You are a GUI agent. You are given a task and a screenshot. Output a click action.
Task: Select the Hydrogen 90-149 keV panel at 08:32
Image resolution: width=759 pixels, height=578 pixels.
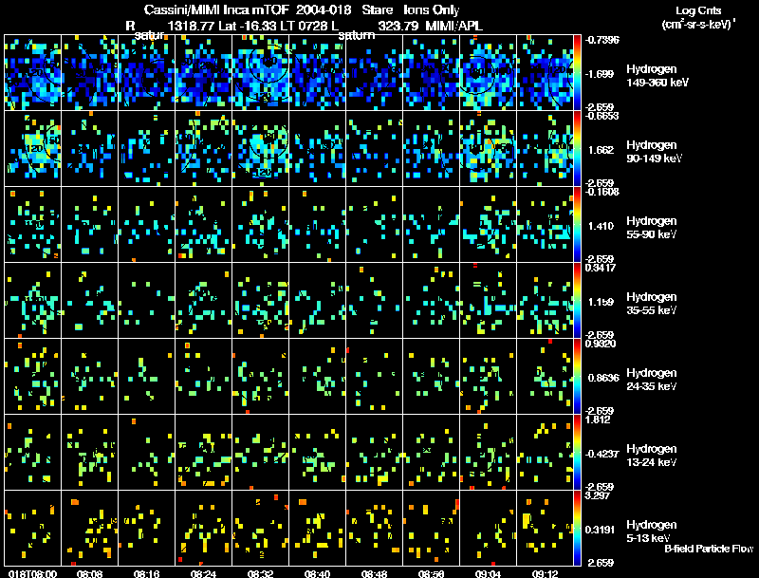coord(260,149)
